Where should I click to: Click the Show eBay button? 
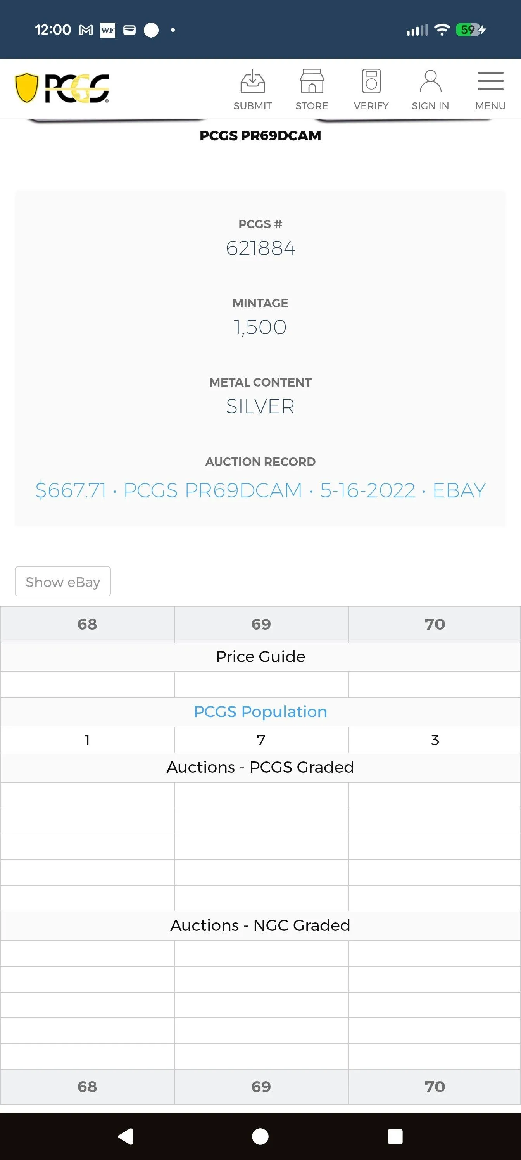(x=62, y=581)
